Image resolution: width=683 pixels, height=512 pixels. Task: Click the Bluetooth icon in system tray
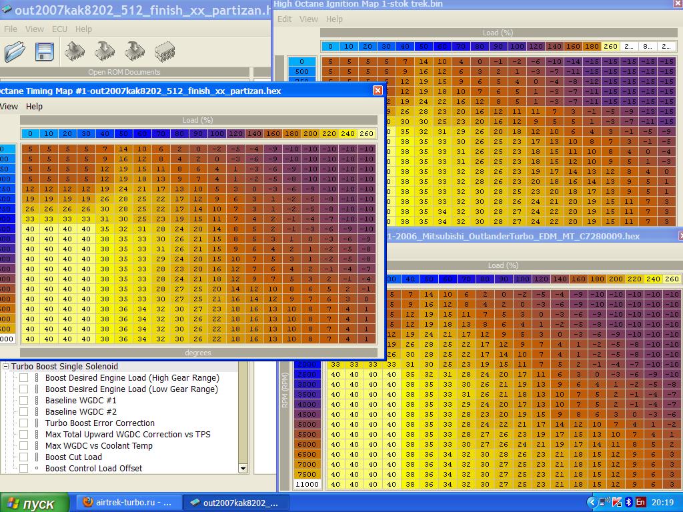628,502
